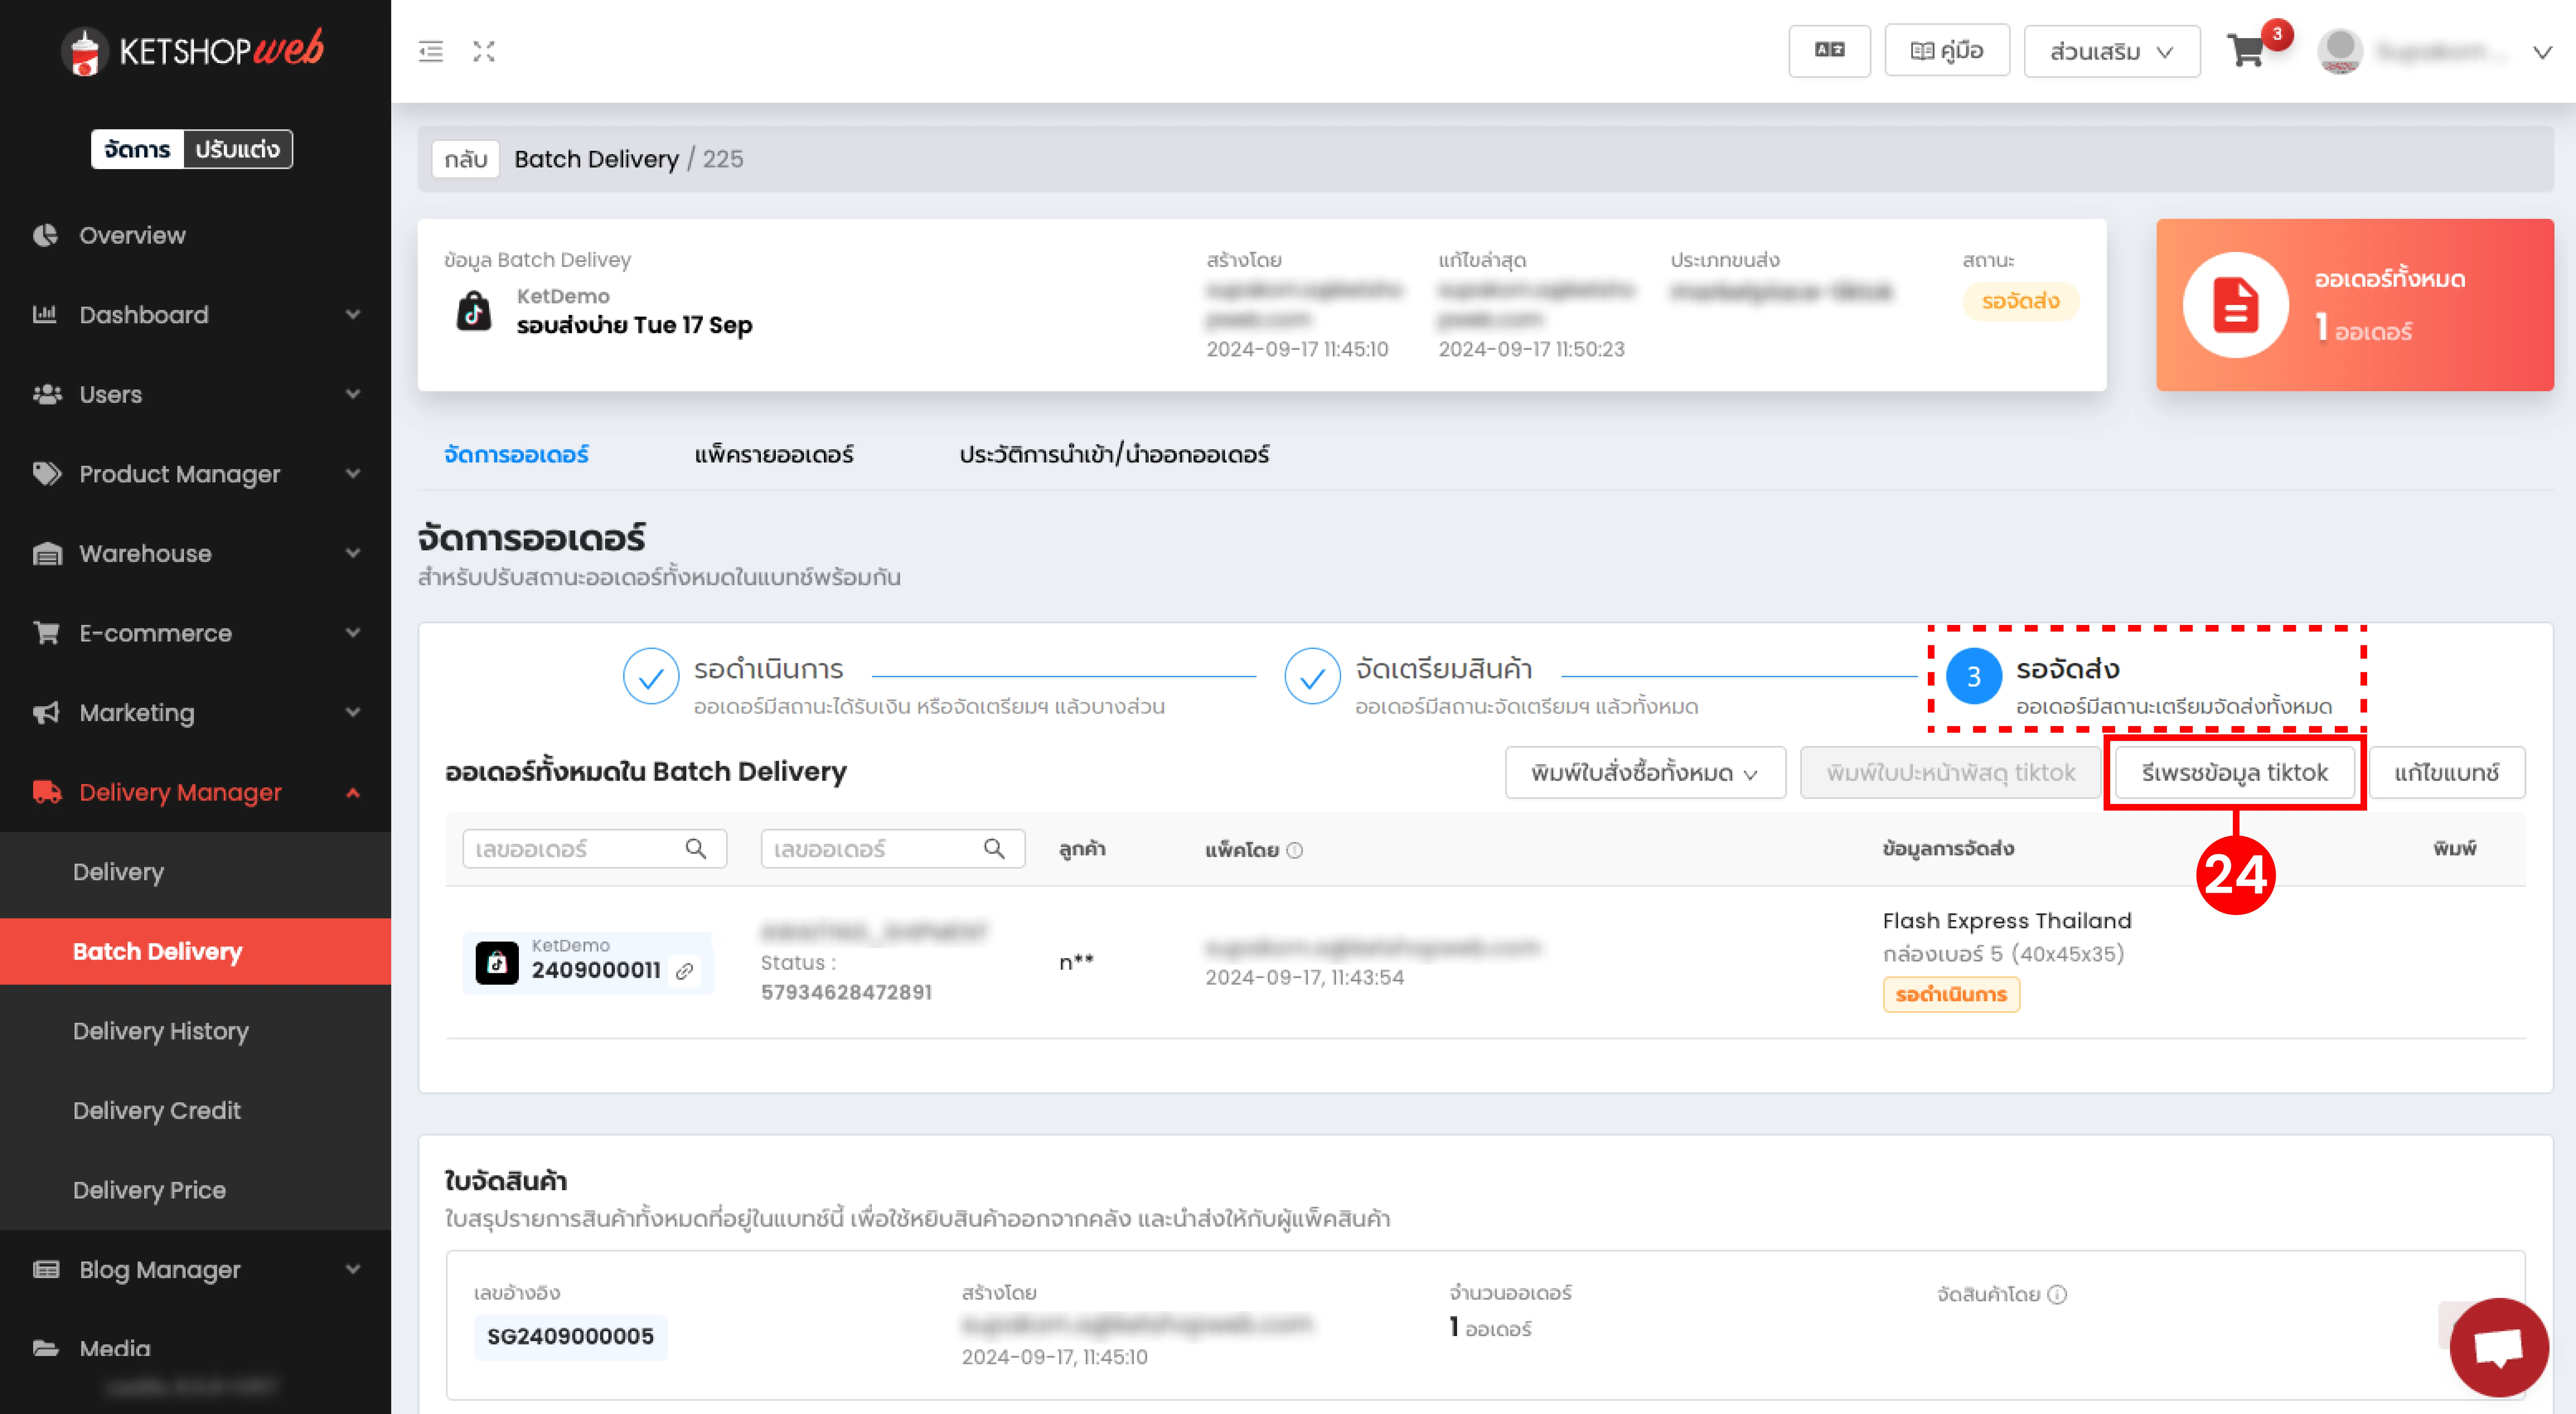Click the info icon next to แพ็คโดย
Viewport: 2576px width, 1414px height.
[1295, 850]
